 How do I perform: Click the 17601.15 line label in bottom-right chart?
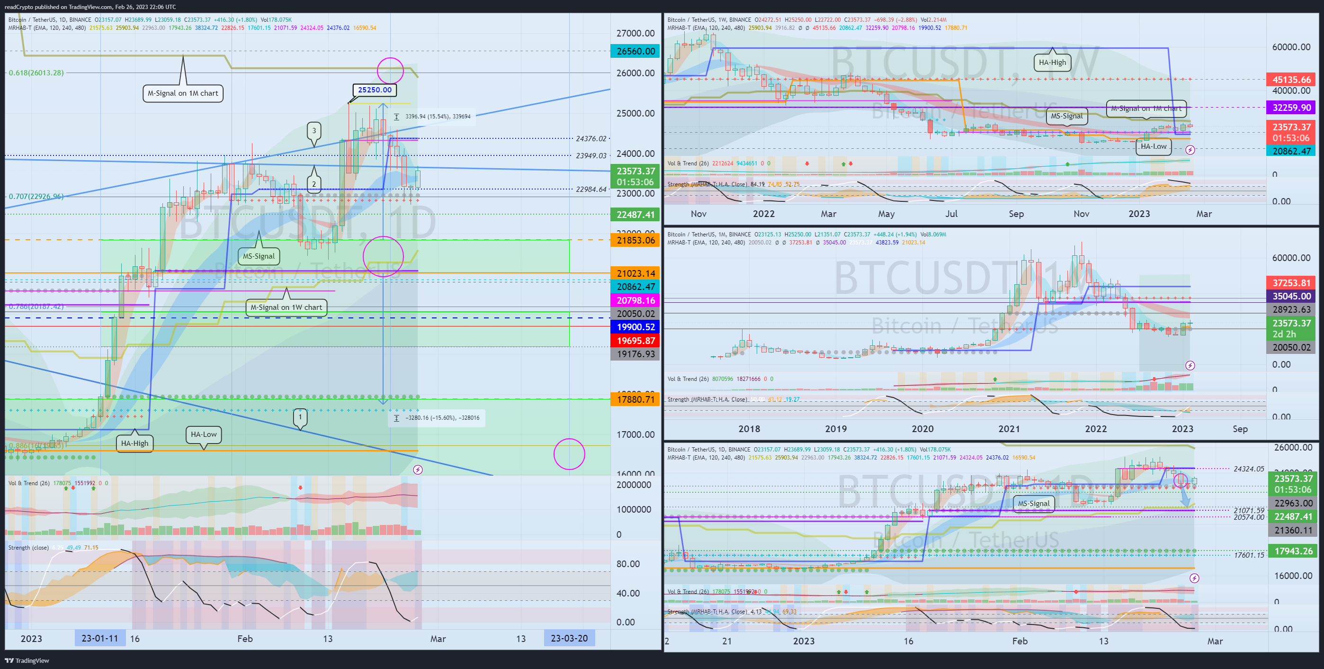pyautogui.click(x=1248, y=555)
